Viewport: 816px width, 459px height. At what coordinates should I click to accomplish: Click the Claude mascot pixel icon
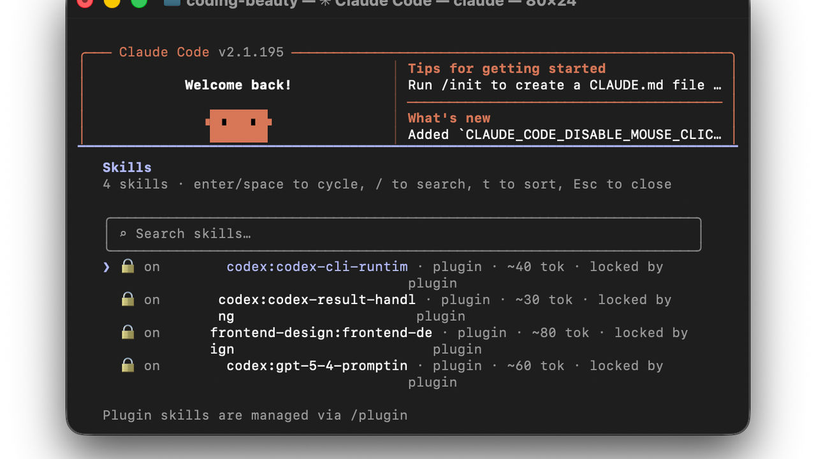[238, 126]
